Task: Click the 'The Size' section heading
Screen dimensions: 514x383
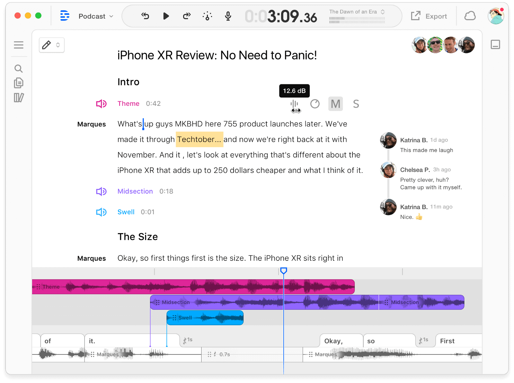Action: (137, 237)
